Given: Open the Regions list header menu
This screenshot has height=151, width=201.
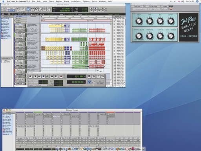Looking at the screenshot, I should (118, 17).
